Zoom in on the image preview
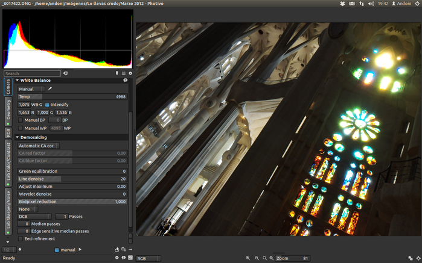Viewport: 422px width, 263px height. [x=248, y=258]
